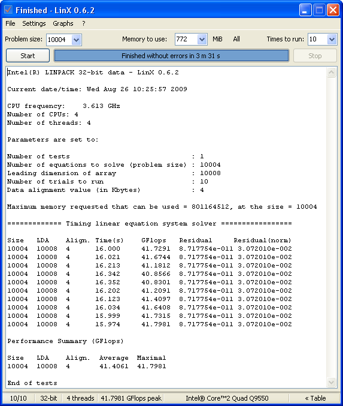
Task: Click the End of tests line
Action: click(x=32, y=383)
